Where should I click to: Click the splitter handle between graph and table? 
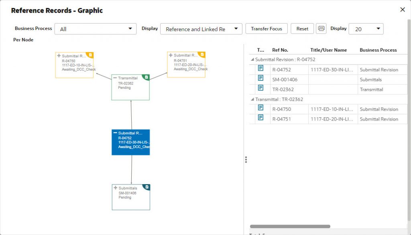click(x=246, y=159)
